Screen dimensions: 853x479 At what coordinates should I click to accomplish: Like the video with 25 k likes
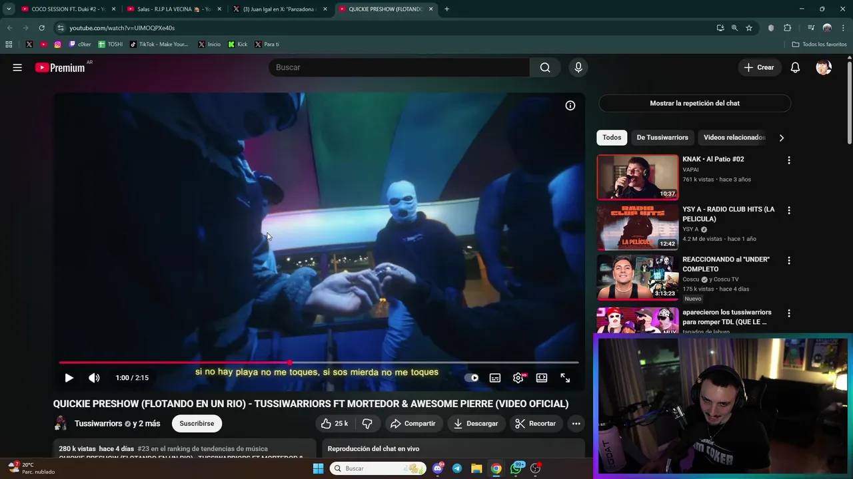pos(335,423)
